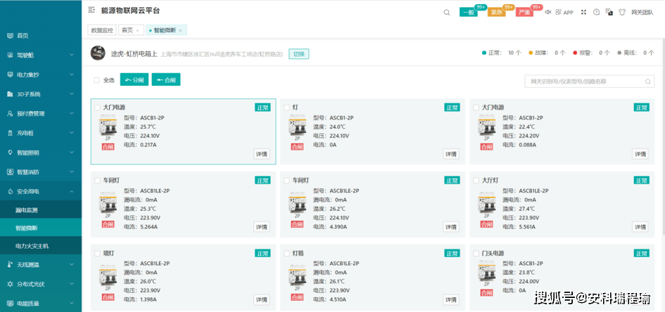Expand the 3D子系统 menu chevron

[71, 94]
